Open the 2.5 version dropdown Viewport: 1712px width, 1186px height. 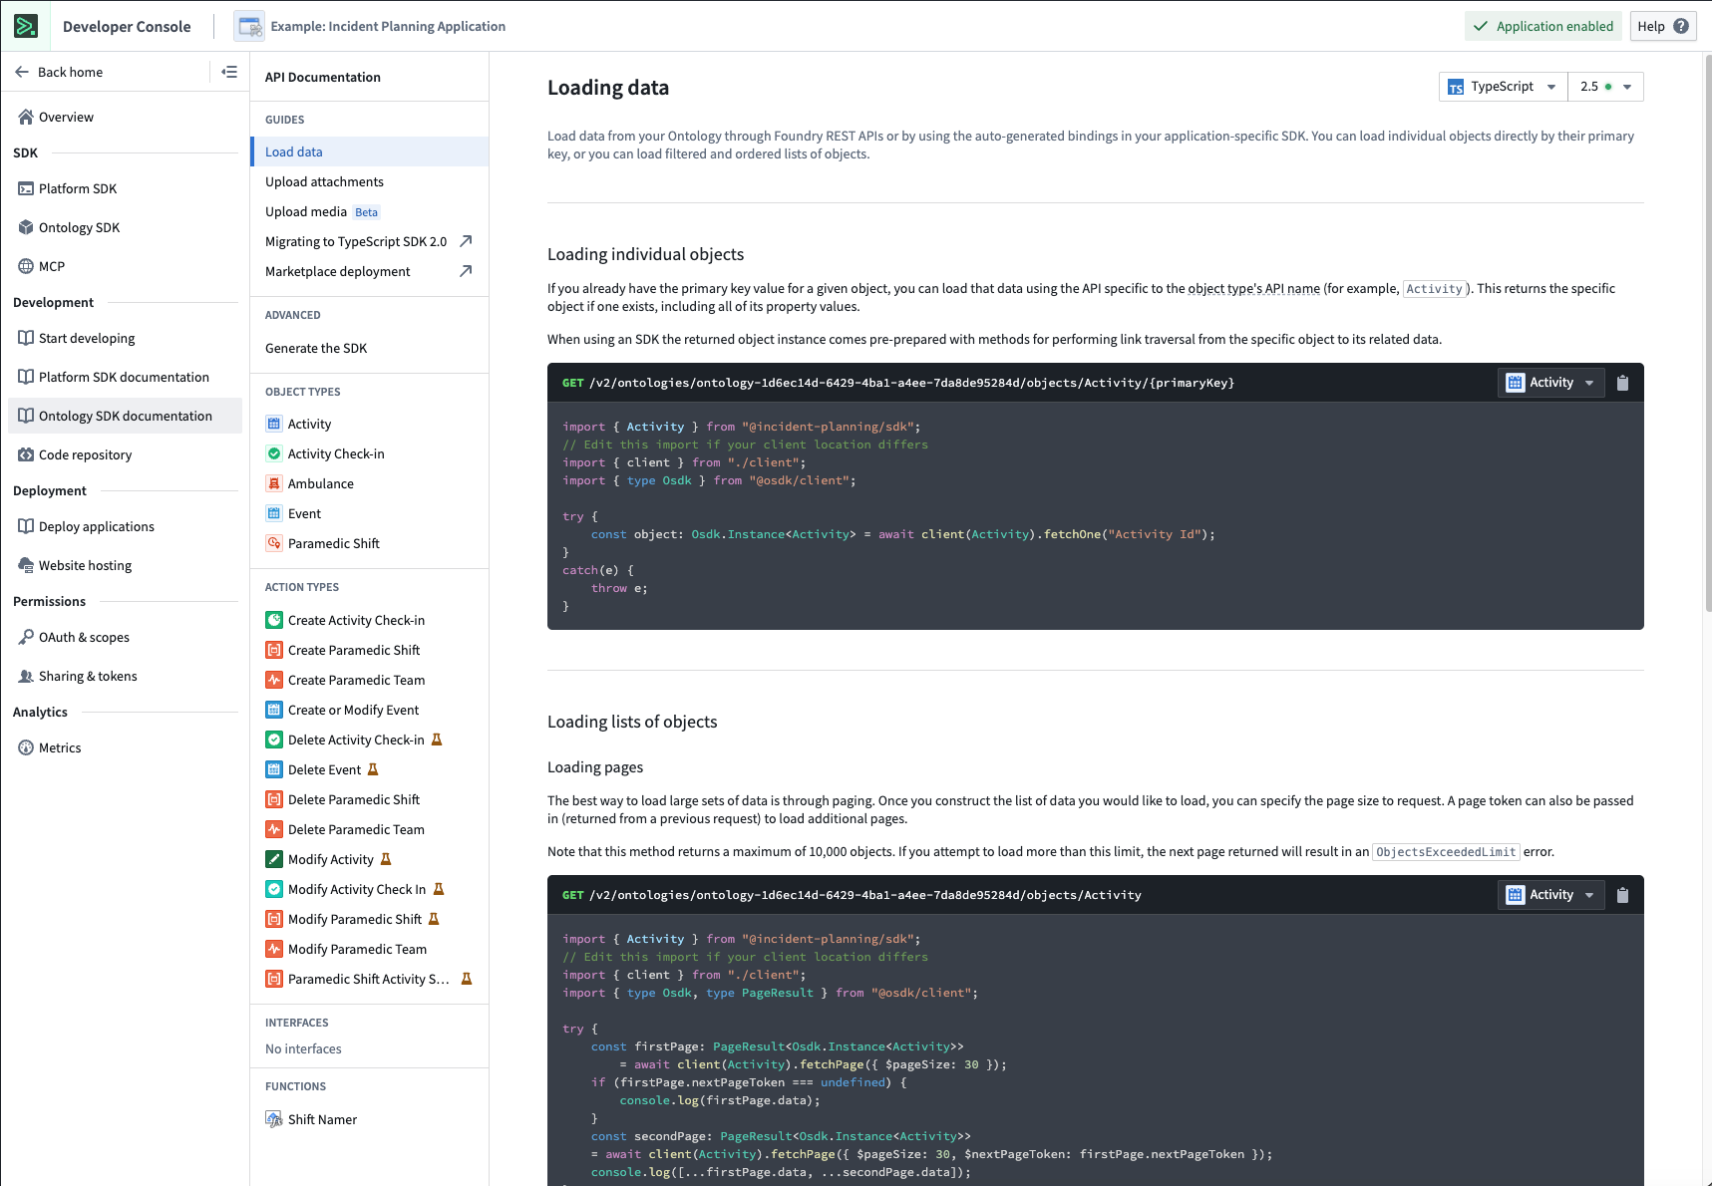pos(1605,87)
